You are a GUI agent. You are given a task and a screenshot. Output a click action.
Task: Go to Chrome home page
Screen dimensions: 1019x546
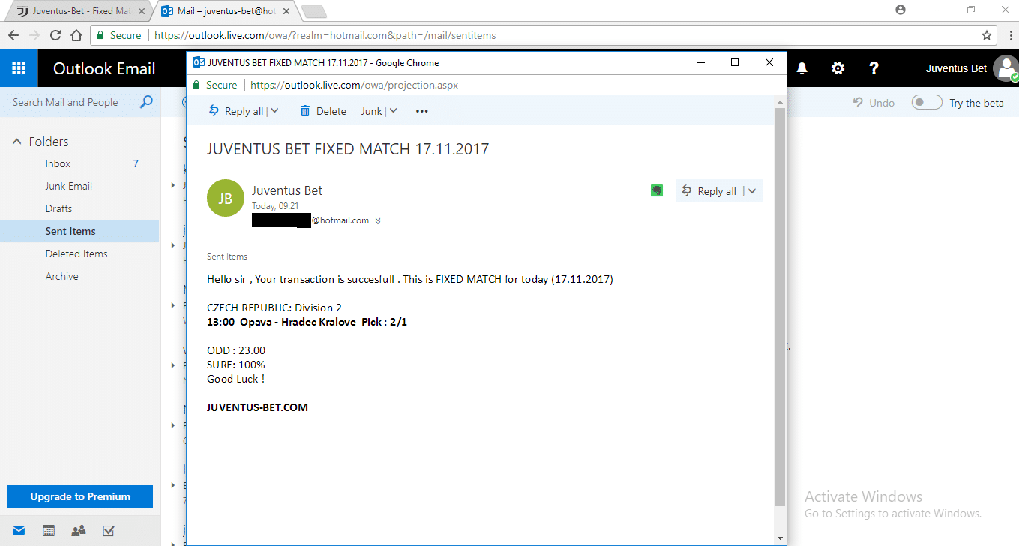[76, 35]
